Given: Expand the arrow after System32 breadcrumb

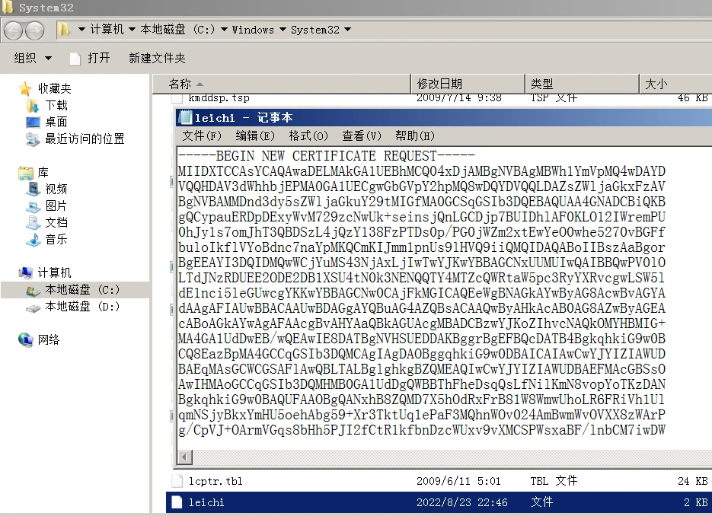Looking at the screenshot, I should (x=347, y=30).
